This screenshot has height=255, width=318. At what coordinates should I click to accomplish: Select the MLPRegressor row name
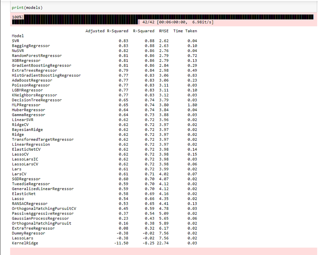[x=26, y=105]
